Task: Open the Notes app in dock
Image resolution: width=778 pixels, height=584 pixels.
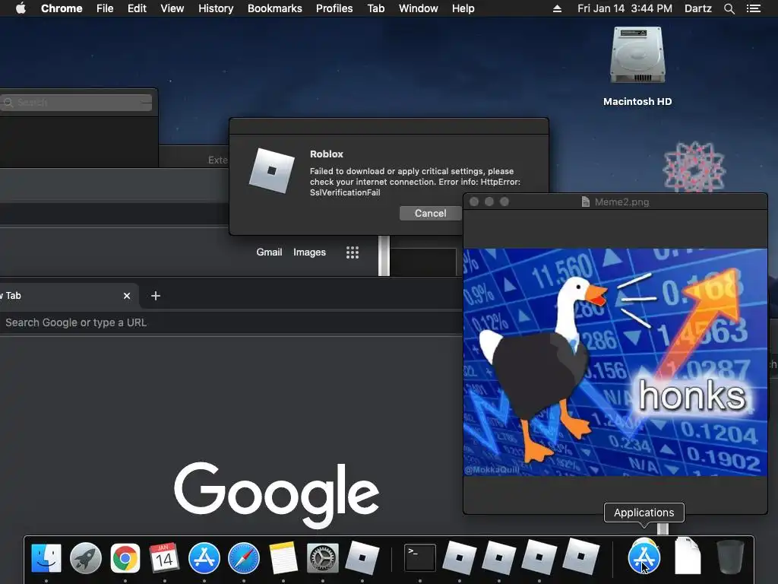Action: pos(283,557)
